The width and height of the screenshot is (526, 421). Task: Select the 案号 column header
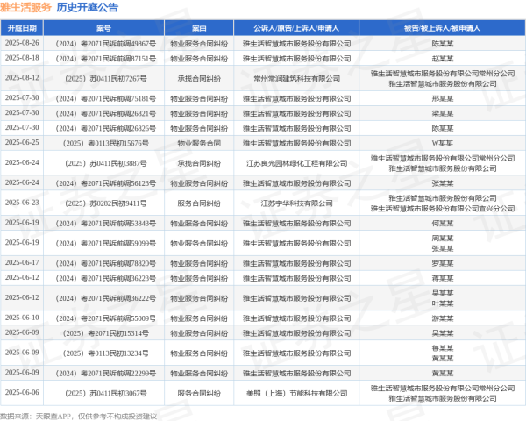pyautogui.click(x=103, y=28)
